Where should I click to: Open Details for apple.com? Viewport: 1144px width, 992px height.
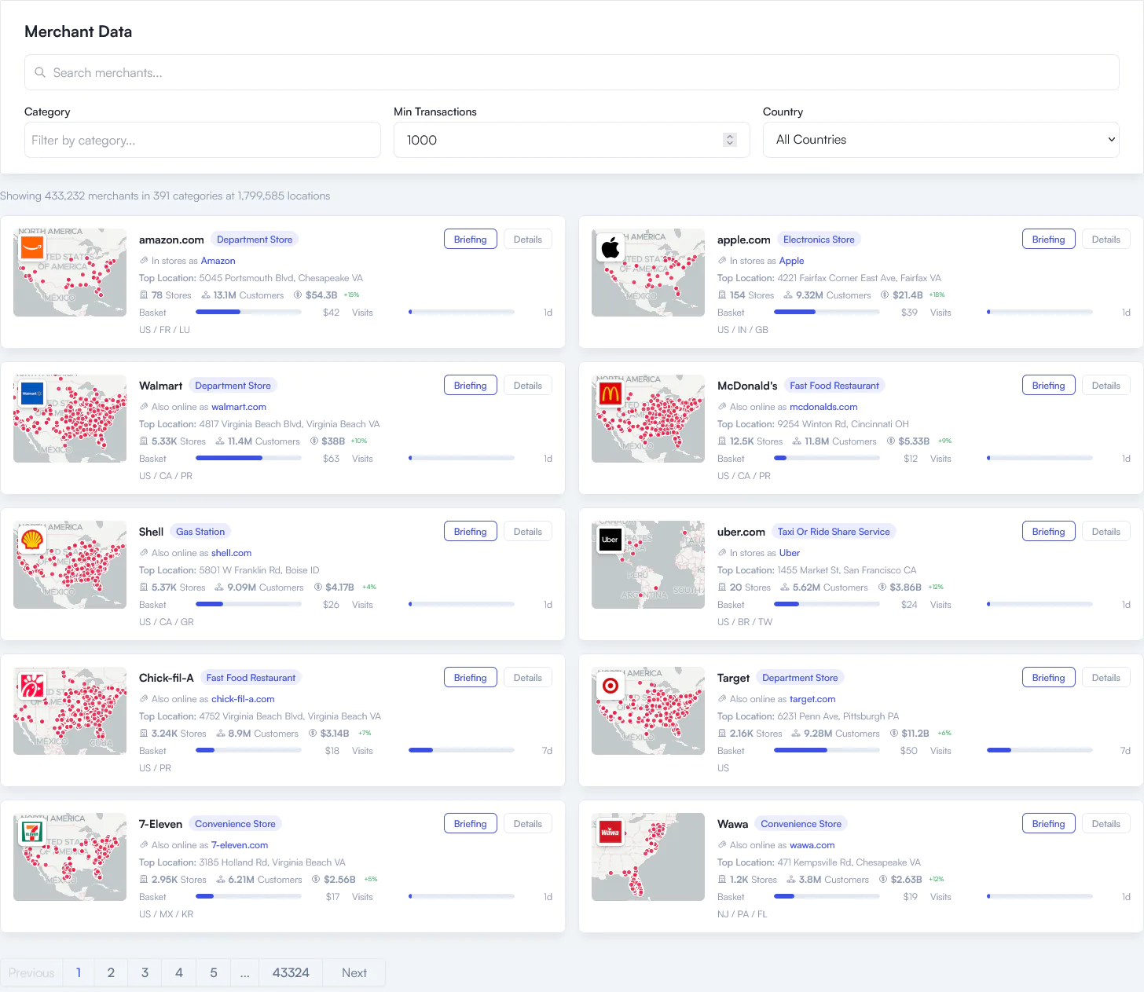1105,240
